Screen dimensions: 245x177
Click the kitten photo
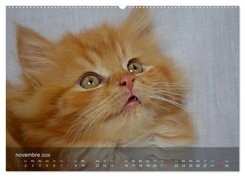(x=123, y=77)
